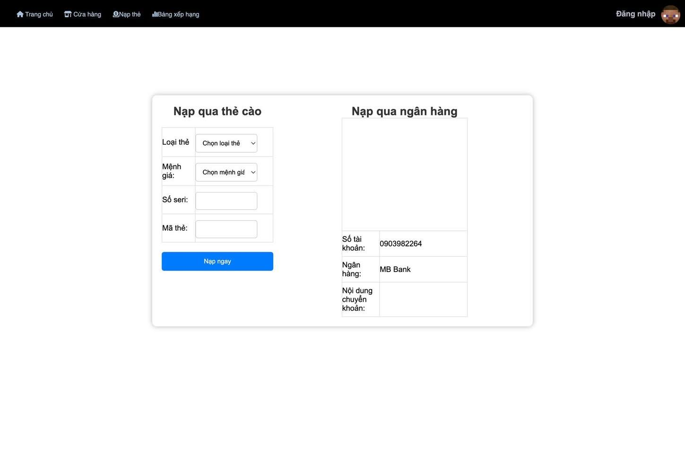Viewport: 685px width, 454px height.
Task: Click the store icon beside Cửa hàng
Action: pos(68,14)
